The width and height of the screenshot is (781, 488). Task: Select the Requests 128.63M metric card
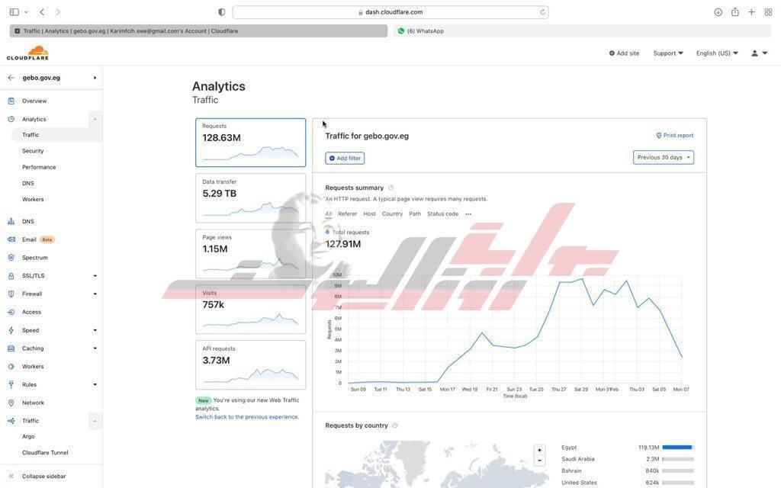(250, 143)
